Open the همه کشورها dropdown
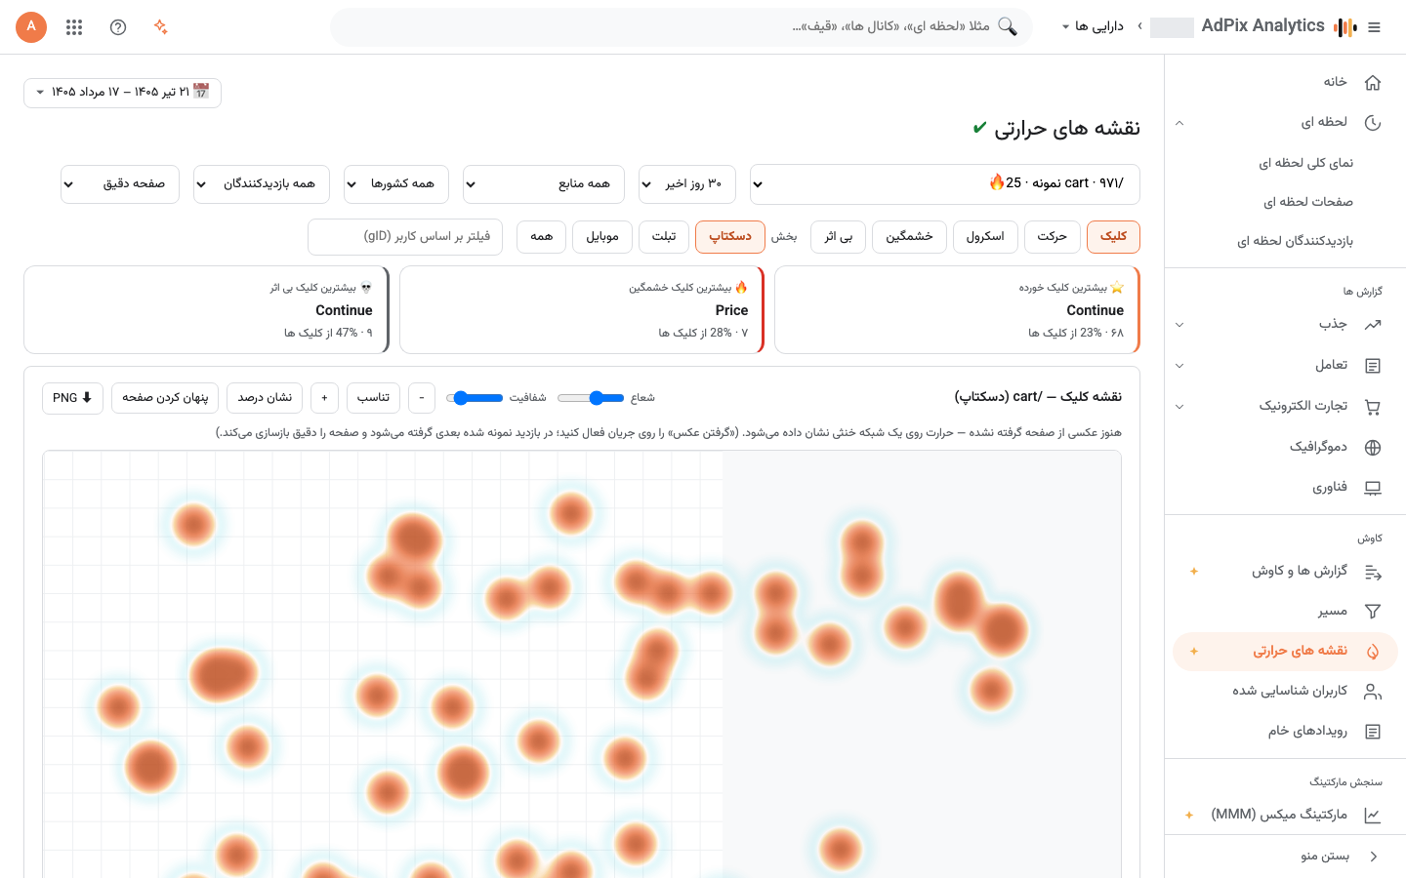The width and height of the screenshot is (1406, 878). pos(396,184)
